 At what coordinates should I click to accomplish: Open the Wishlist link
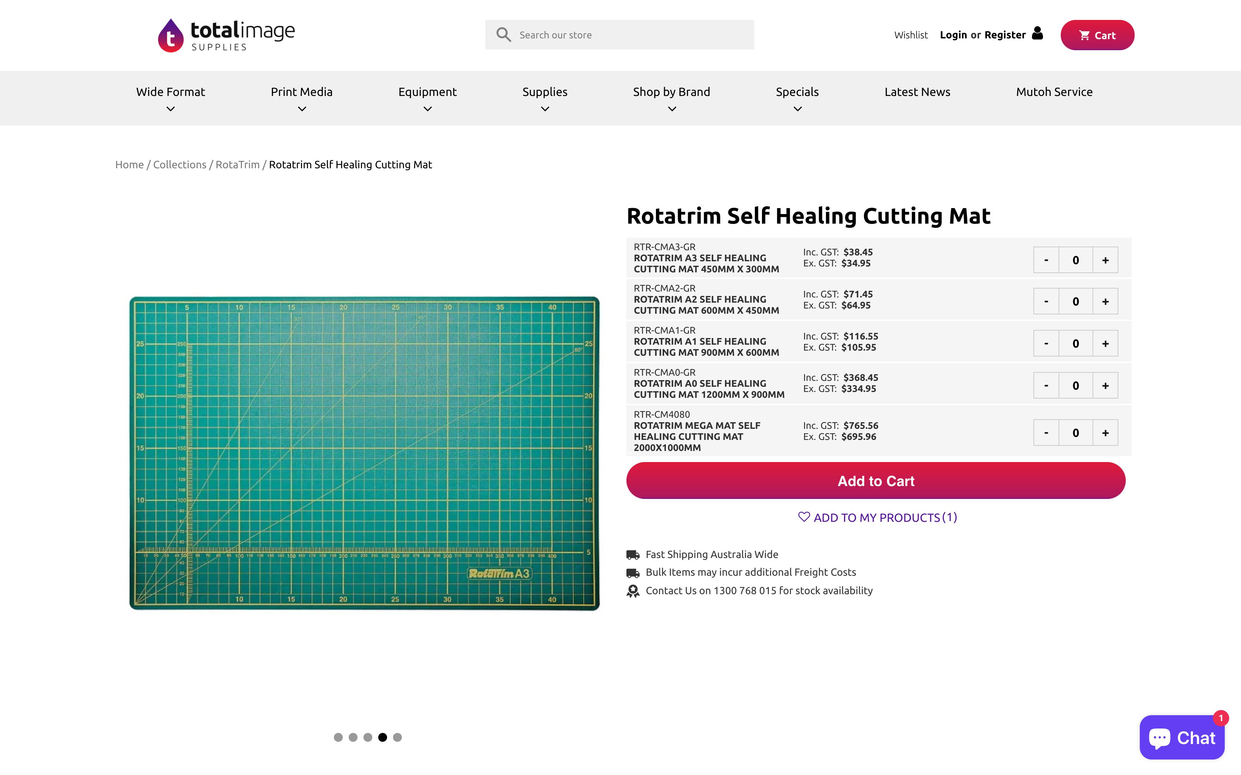click(911, 35)
